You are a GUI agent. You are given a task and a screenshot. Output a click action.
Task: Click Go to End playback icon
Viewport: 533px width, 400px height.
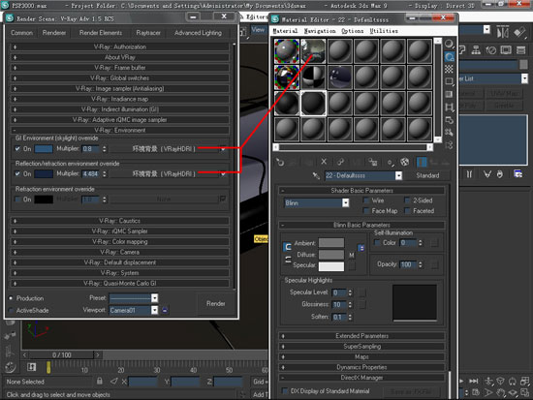(474, 381)
